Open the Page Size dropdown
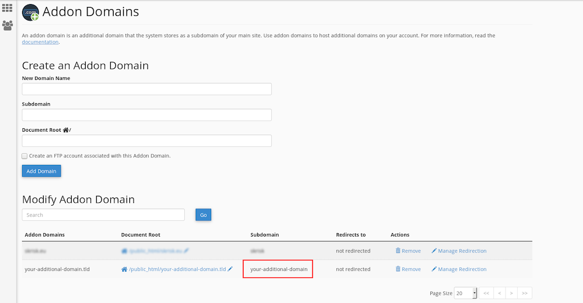 point(466,293)
